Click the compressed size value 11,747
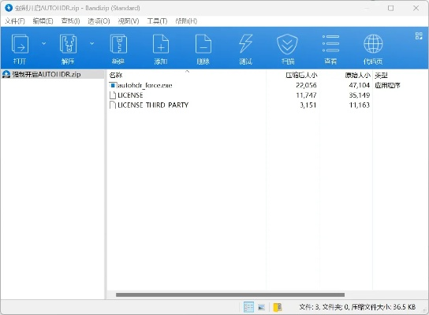The image size is (429, 315). [306, 95]
